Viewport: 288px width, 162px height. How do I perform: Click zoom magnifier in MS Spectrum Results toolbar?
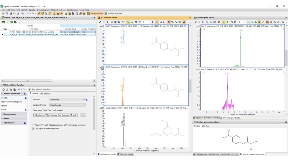(112, 22)
